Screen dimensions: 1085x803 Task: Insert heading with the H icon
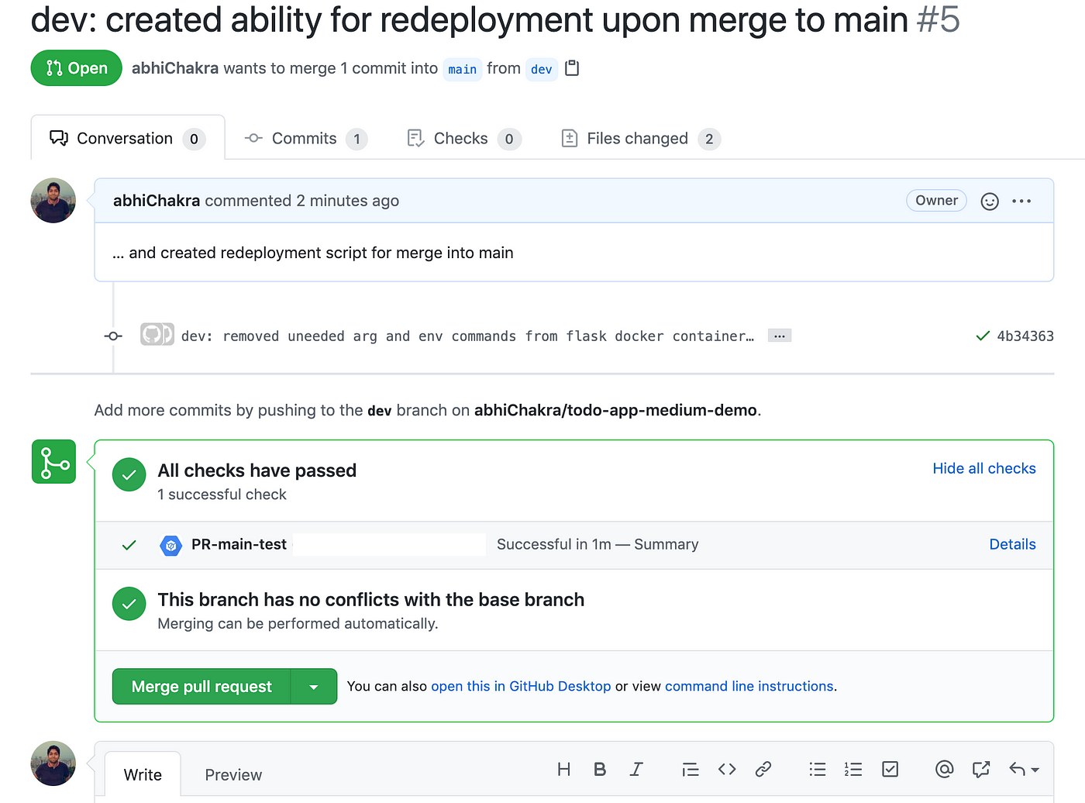click(564, 769)
